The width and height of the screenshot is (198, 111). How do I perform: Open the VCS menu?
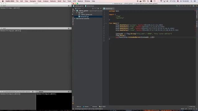[x=74, y=1]
